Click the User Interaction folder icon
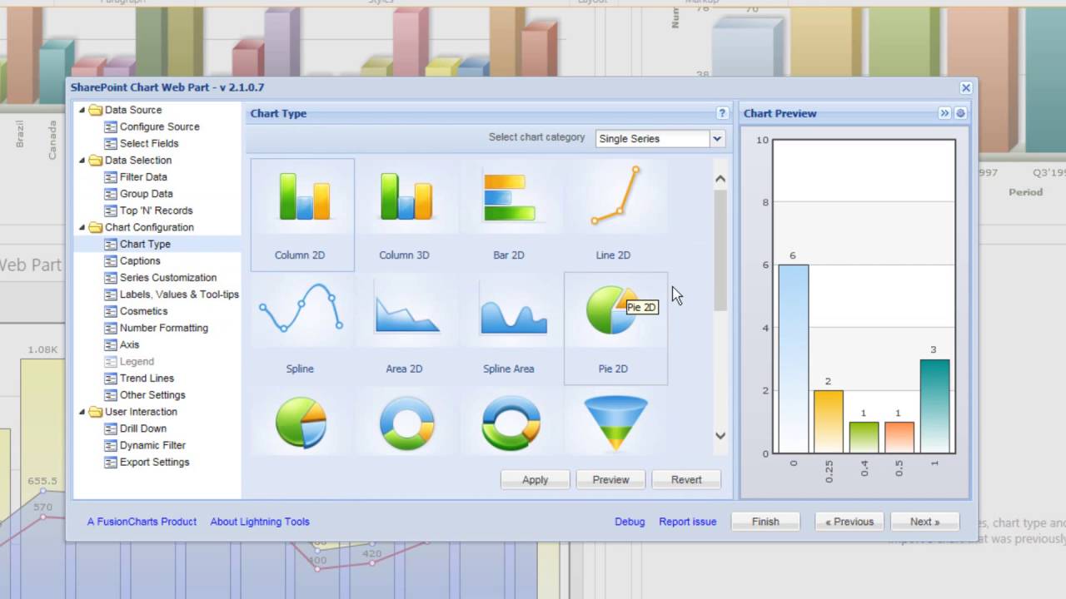 click(x=95, y=412)
